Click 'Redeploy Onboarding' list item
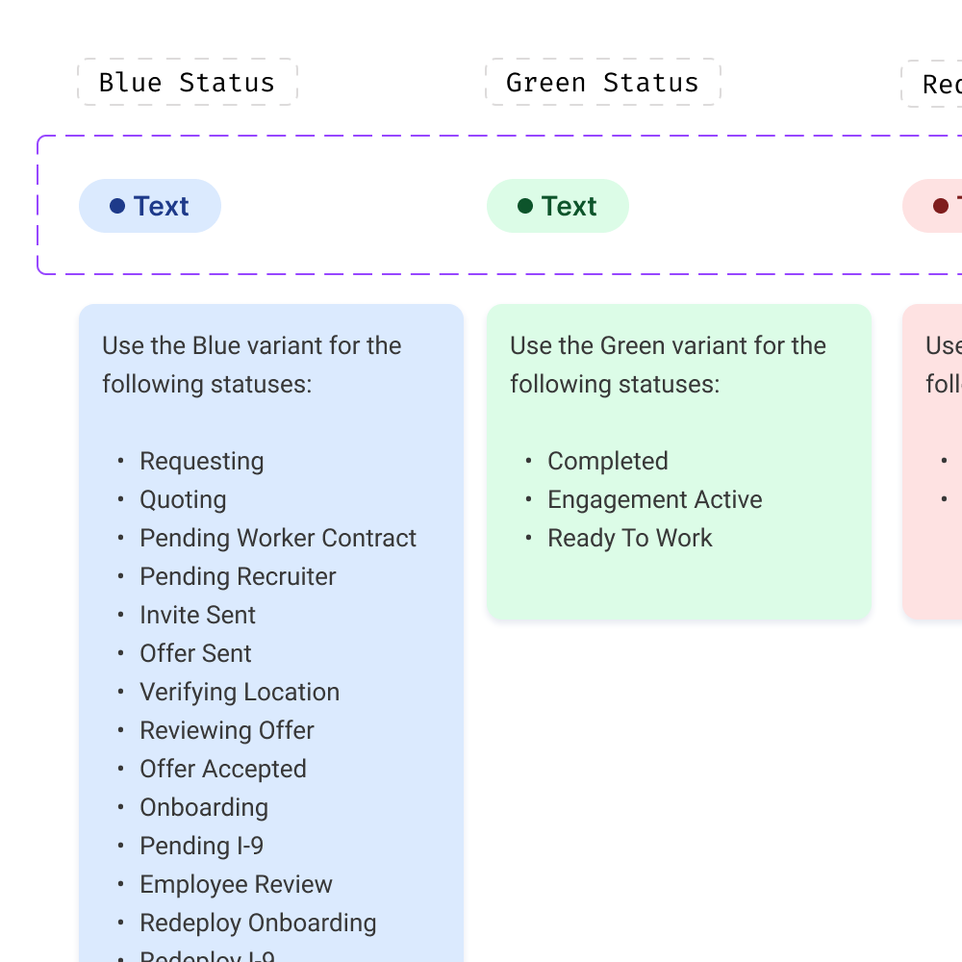Image resolution: width=962 pixels, height=962 pixels. tap(258, 923)
